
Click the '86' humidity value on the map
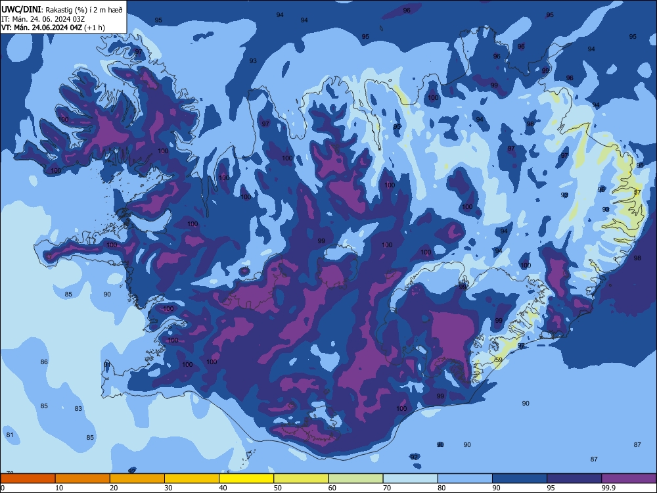(x=44, y=362)
